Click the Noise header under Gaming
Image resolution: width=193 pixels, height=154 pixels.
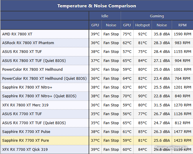tap(162, 25)
